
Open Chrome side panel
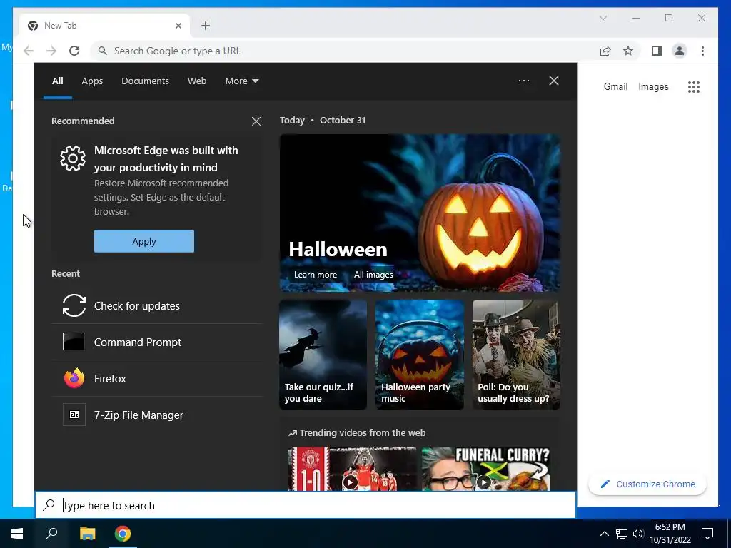pos(657,51)
